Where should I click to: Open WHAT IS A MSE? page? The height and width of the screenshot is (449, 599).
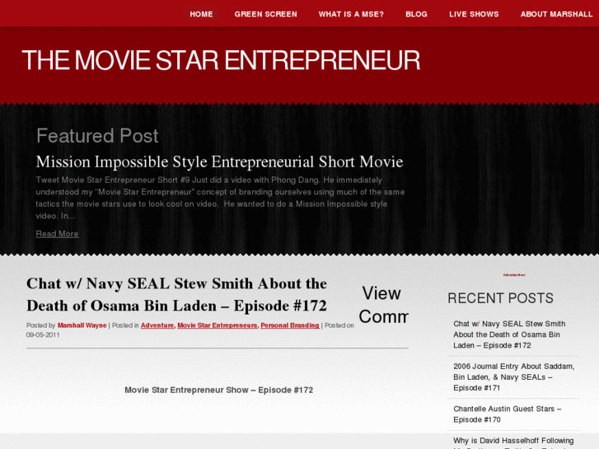point(351,14)
